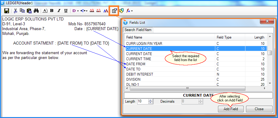This screenshot has width=278, height=118.
Task: Click the 'Mohali, Punjab.' line in editor
Action: 16,34
